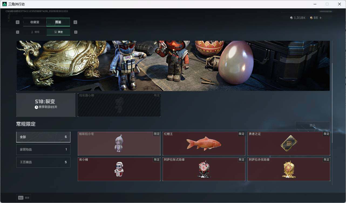Click the clock icon beside 赛季剩余65天

[36, 107]
